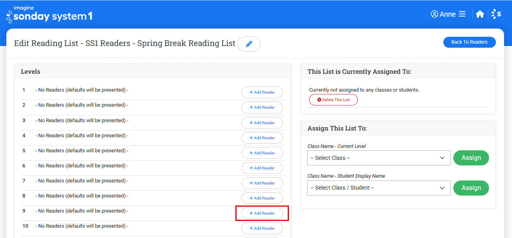The image size is (512, 238).
Task: Click Back To Readers
Action: pyautogui.click(x=469, y=42)
